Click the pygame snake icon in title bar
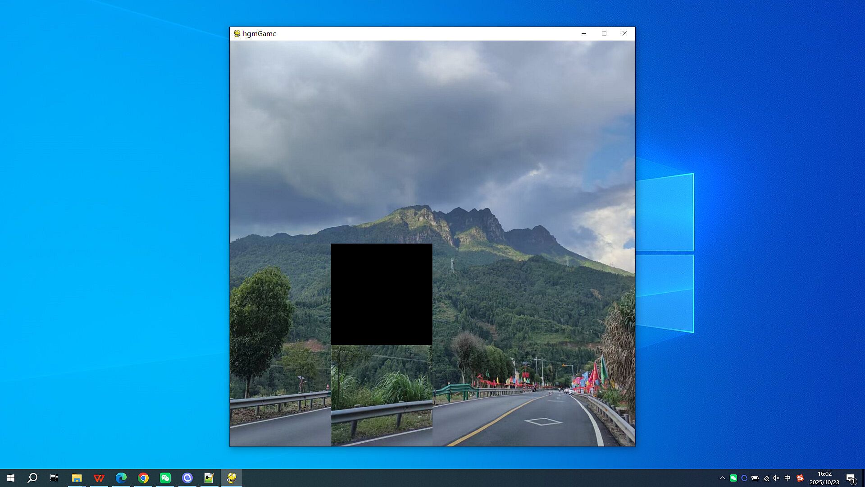Image resolution: width=865 pixels, height=487 pixels. [237, 33]
